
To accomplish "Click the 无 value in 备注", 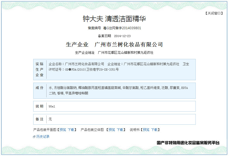I will 50,119.
